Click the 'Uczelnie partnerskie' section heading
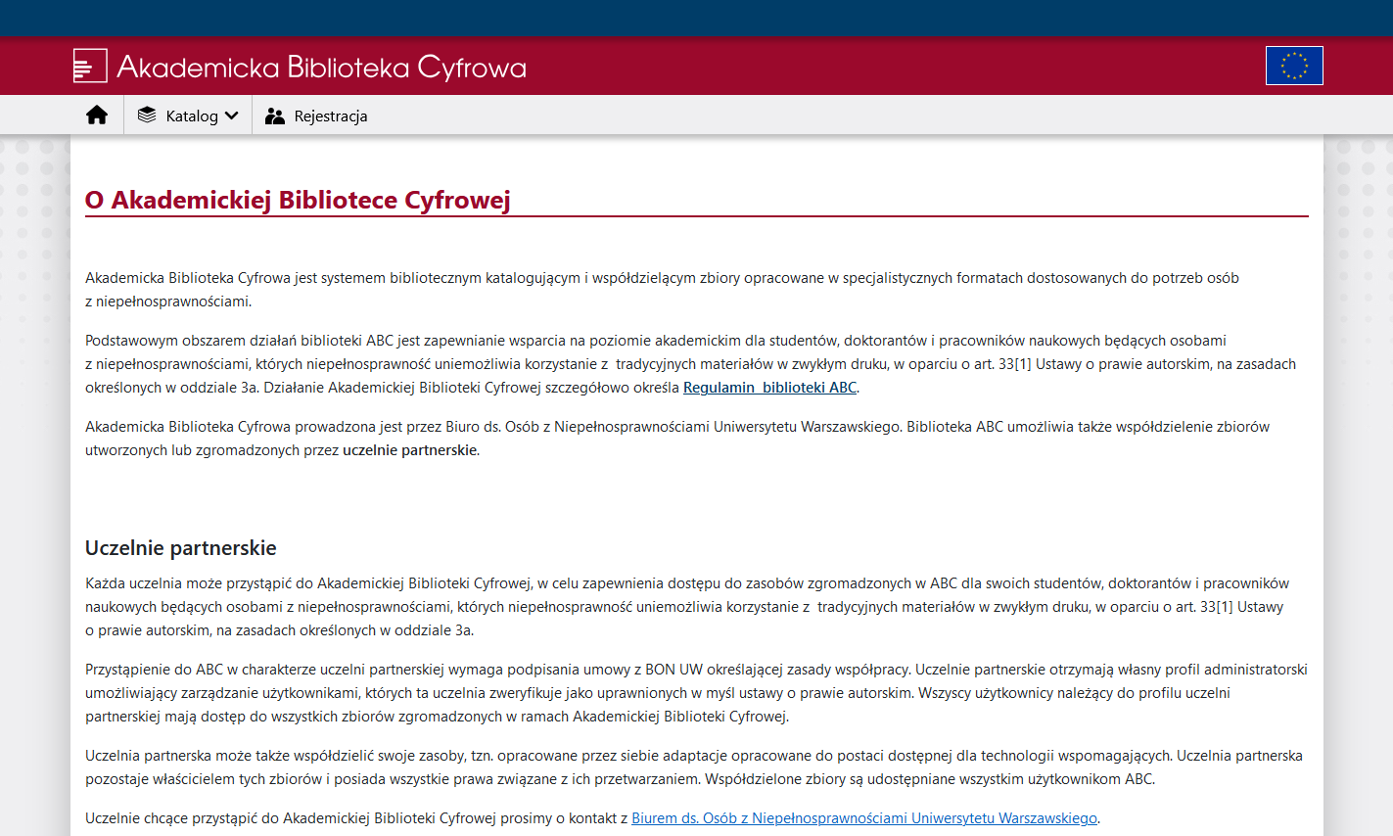Image resolution: width=1393 pixels, height=836 pixels. click(181, 548)
